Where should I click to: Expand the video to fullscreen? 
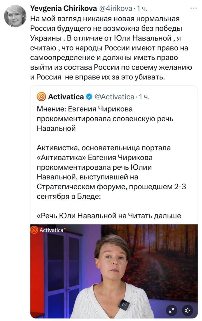(x=171, y=310)
